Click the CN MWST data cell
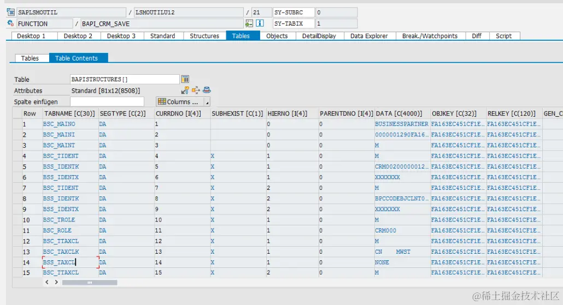 pyautogui.click(x=402, y=252)
